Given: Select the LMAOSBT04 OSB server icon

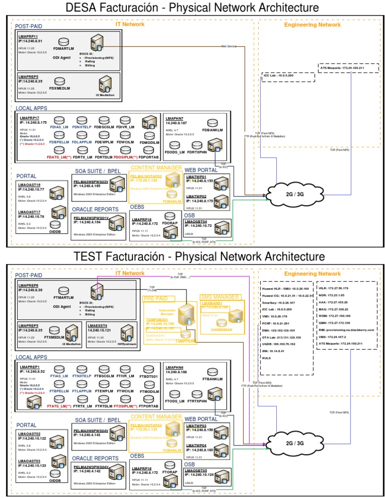Looking at the screenshot, I should pos(222,228).
